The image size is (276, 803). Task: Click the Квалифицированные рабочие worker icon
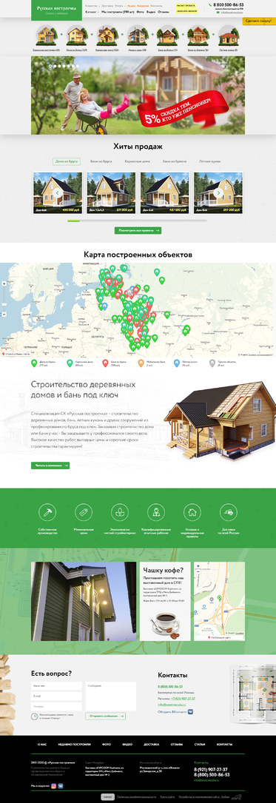tap(155, 511)
